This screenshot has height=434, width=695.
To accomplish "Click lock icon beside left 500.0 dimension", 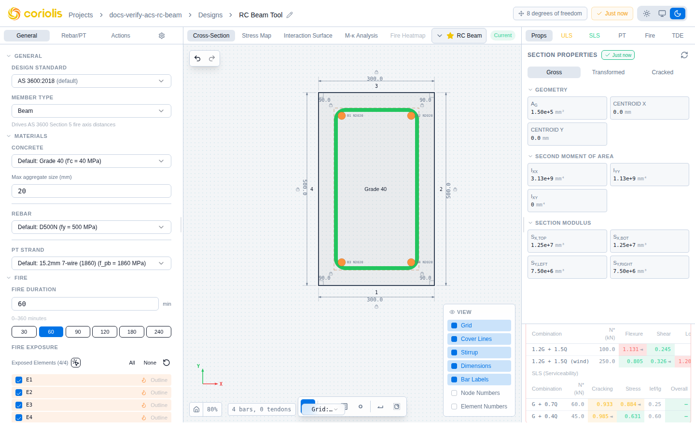I will coord(297,190).
